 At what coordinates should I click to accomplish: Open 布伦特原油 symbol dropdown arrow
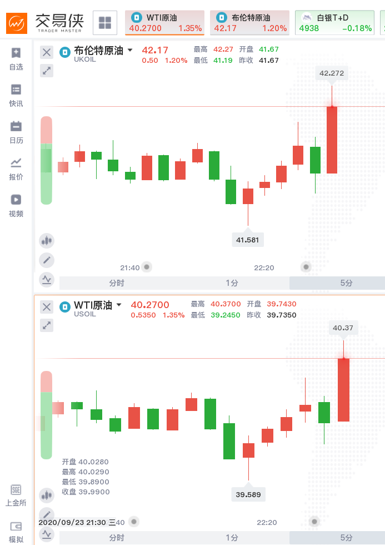[130, 50]
